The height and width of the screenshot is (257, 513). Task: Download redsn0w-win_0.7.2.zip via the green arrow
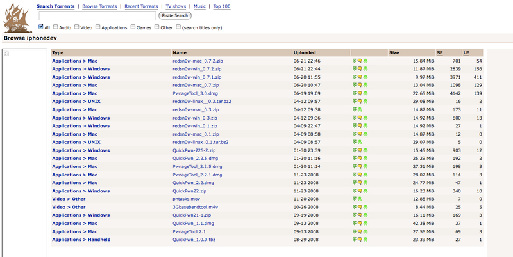pos(355,69)
